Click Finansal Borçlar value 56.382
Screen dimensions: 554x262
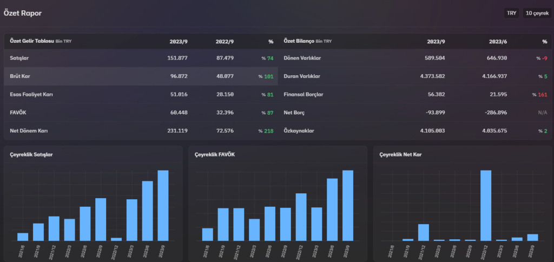point(437,94)
